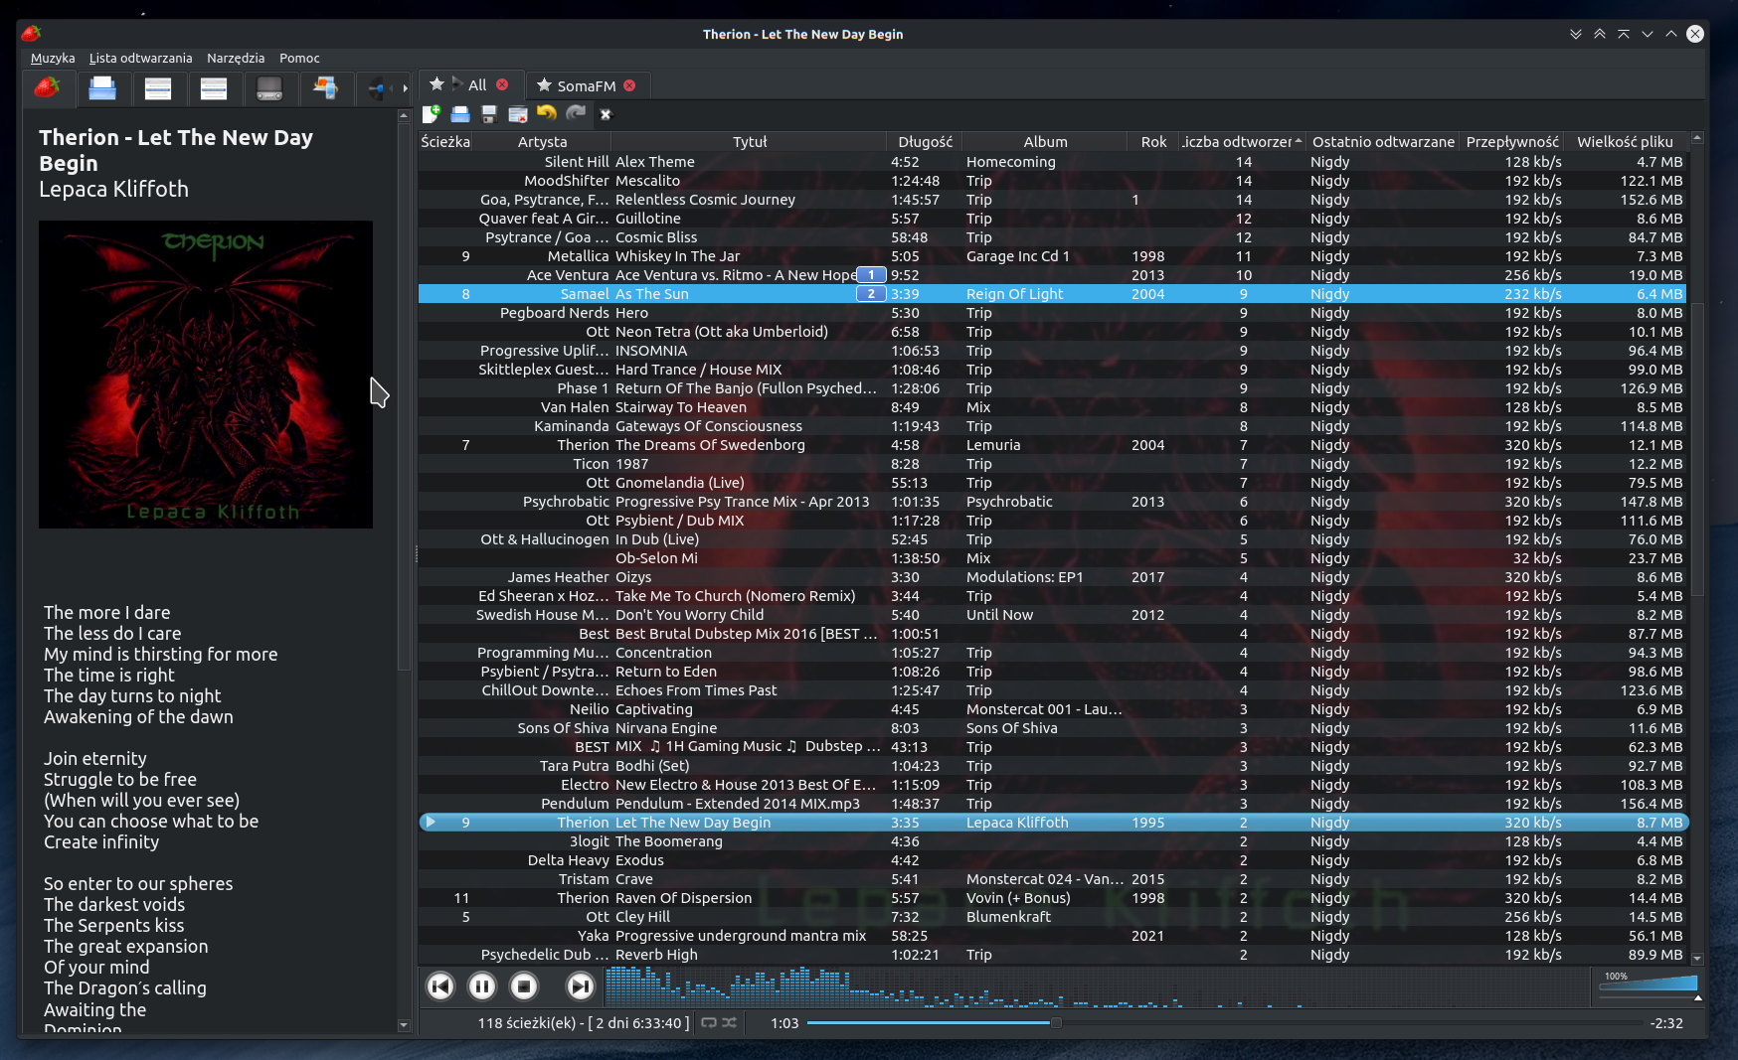This screenshot has height=1060, width=1738.
Task: Open the Narzędzia menu
Action: pos(236,58)
